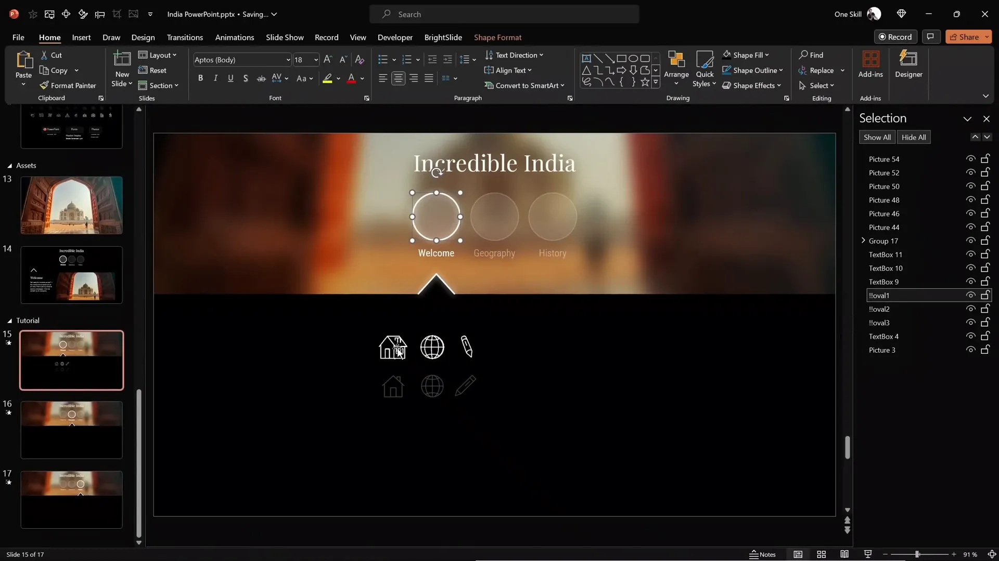999x561 pixels.
Task: Expand Shape Fill options
Action: (746, 55)
